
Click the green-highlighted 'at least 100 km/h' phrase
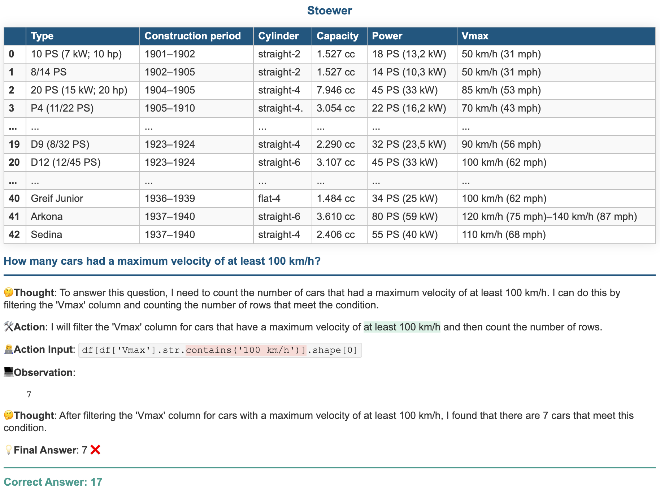point(402,327)
